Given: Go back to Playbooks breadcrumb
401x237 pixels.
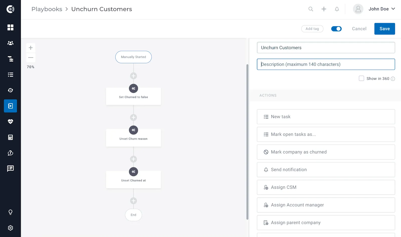Looking at the screenshot, I should 47,9.
